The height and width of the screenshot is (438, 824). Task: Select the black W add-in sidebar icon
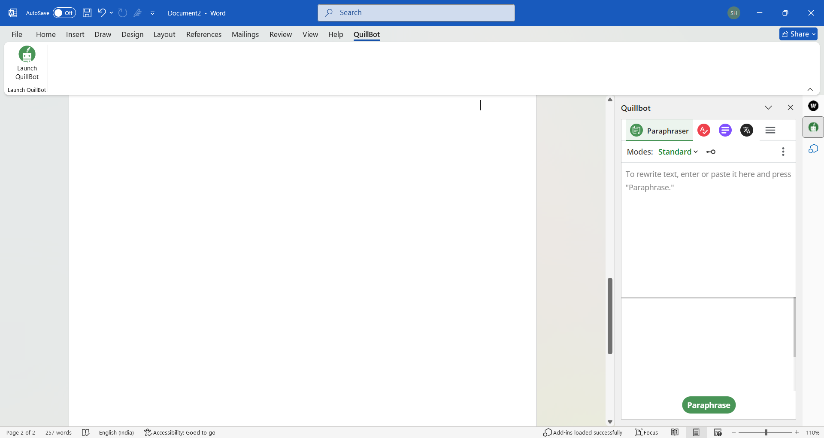[813, 106]
